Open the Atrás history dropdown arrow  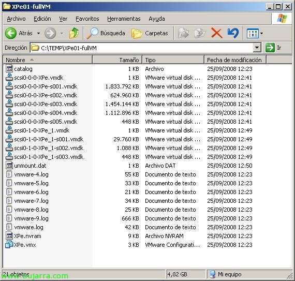tap(38, 33)
